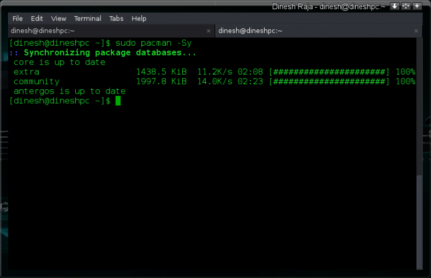Click the extra row progress bar
The height and width of the screenshot is (278, 431).
click(330, 72)
